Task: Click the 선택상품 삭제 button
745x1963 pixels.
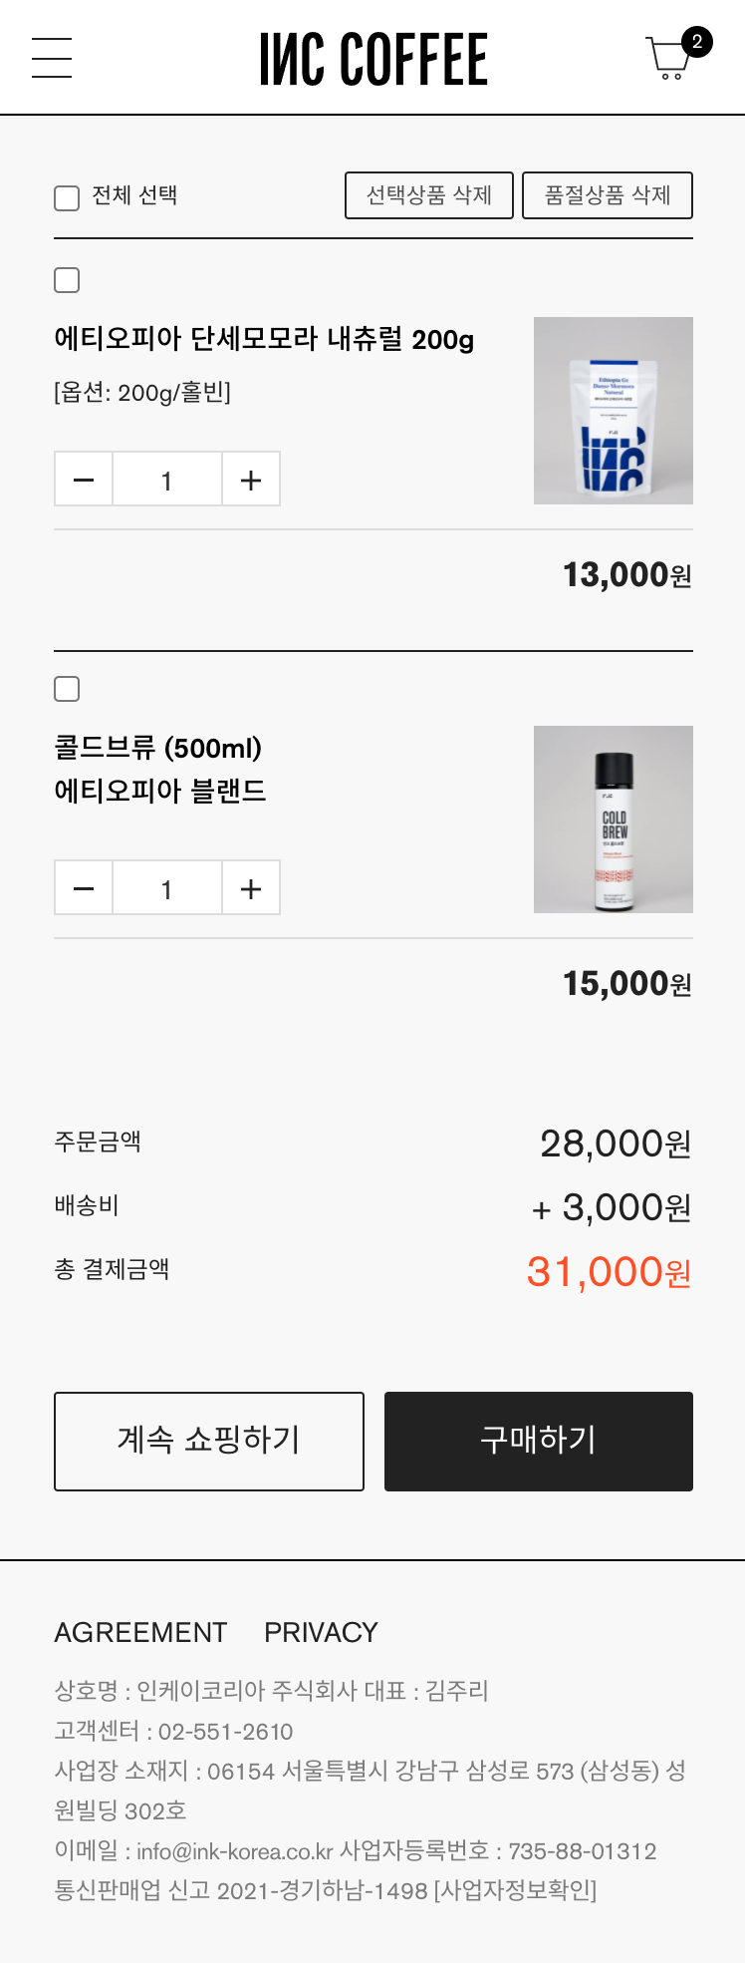Action: pos(429,195)
